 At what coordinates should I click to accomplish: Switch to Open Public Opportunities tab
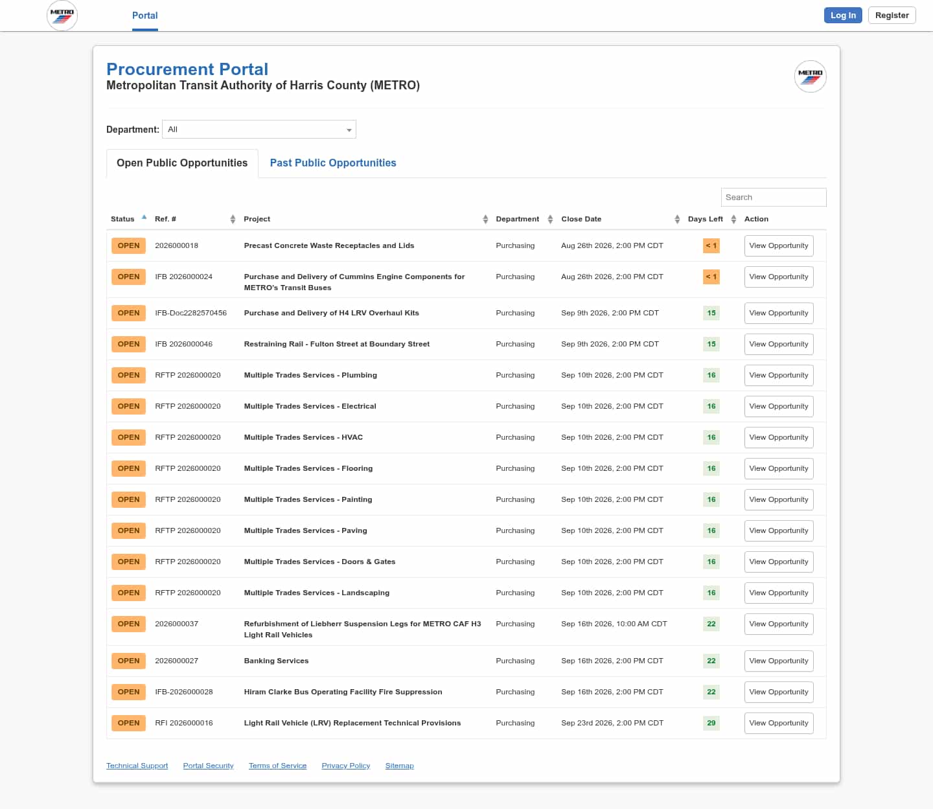pyautogui.click(x=182, y=163)
